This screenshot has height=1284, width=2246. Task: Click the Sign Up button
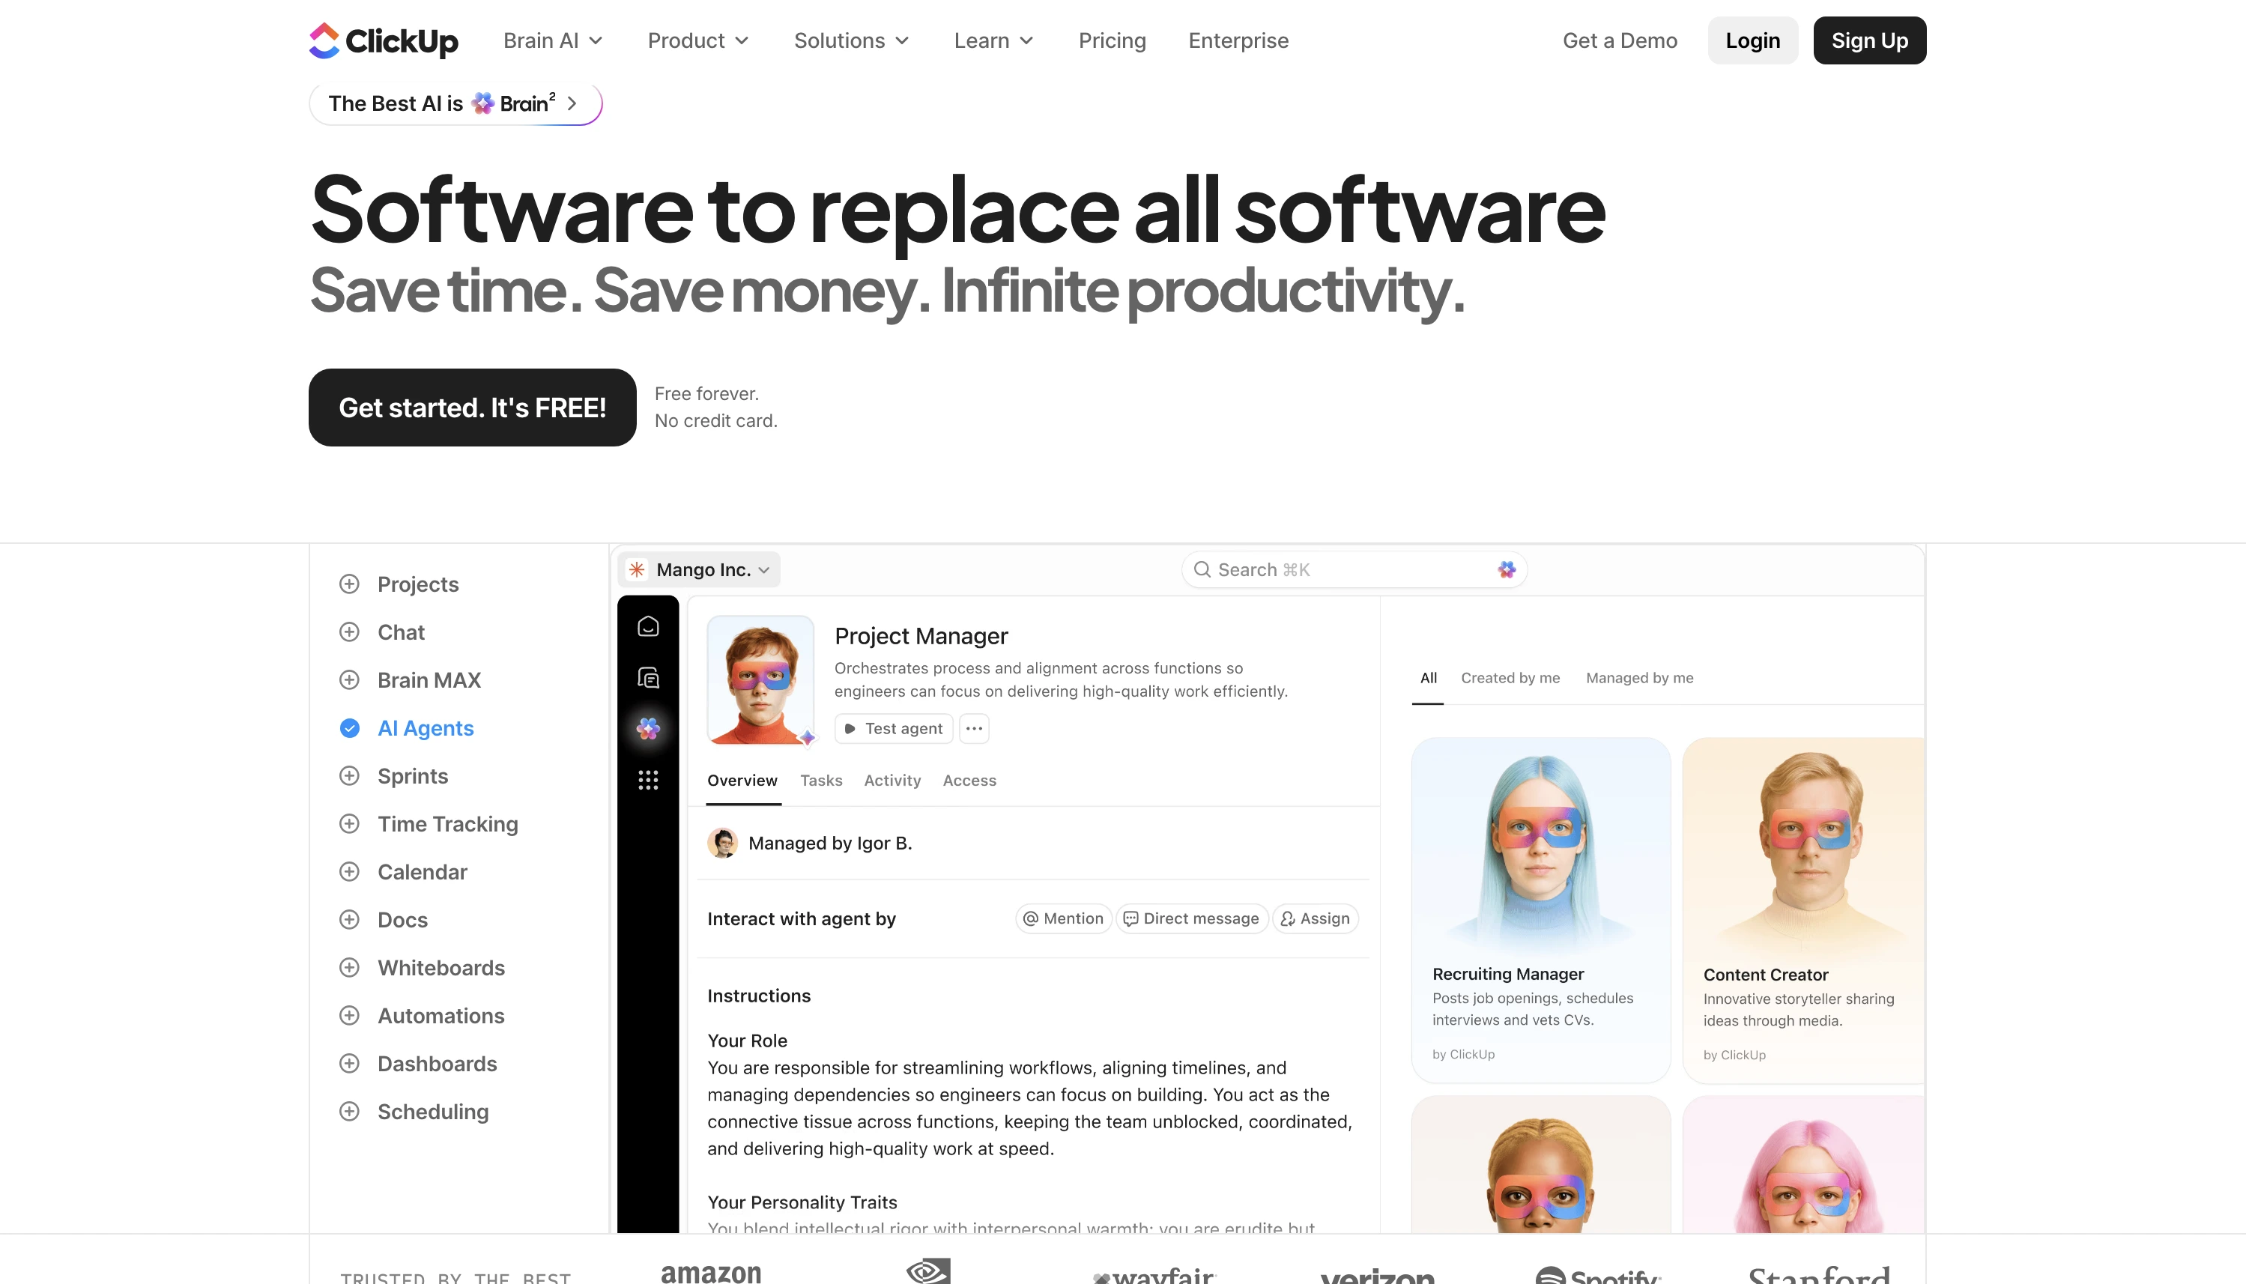1869,40
